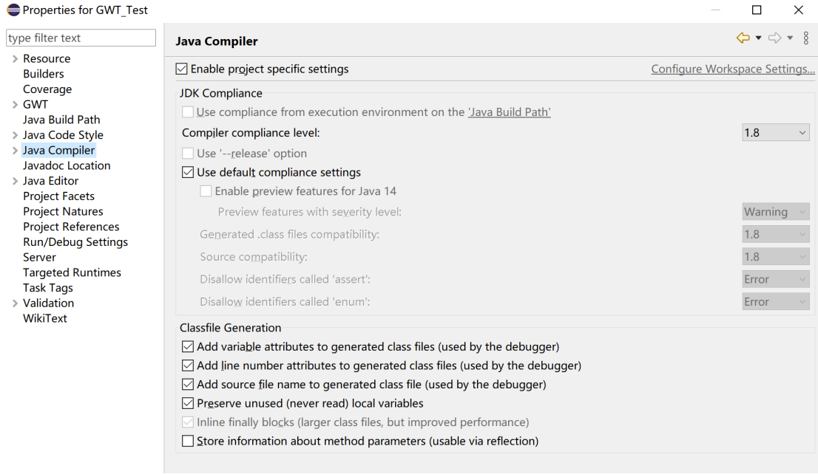The width and height of the screenshot is (818, 474).
Task: Open the forward history dropdown arrow
Action: click(x=790, y=38)
